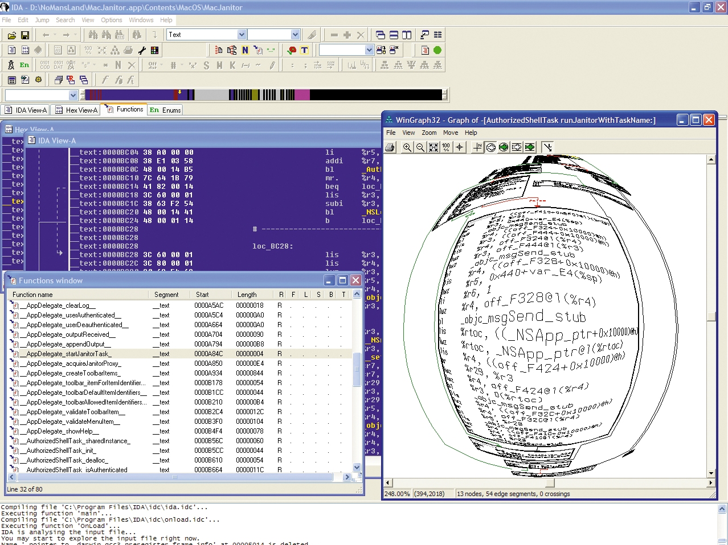
Task: Open the combo box beside yellow T icon
Action: tap(369, 50)
